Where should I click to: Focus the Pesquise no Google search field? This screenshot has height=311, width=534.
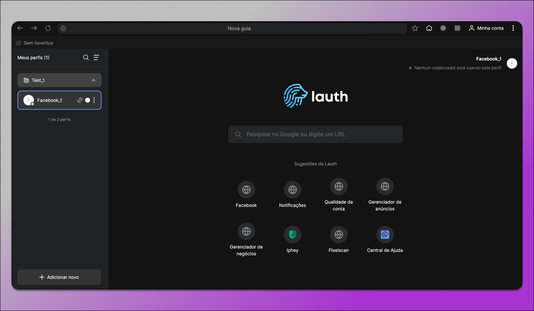tap(316, 134)
